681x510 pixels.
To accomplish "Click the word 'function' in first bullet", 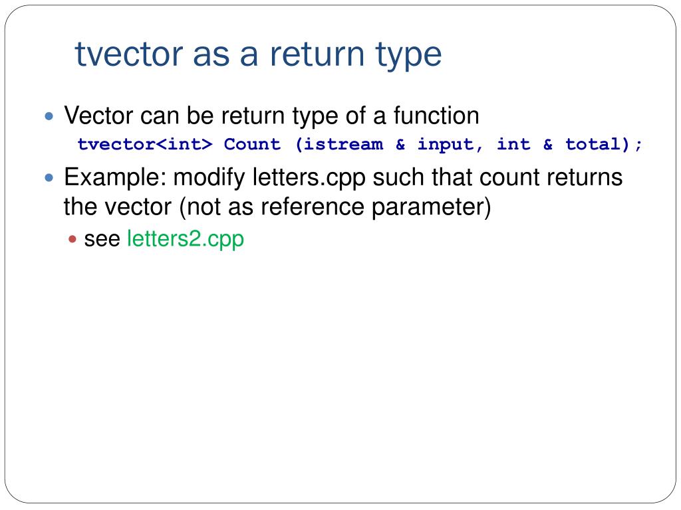I will [x=436, y=116].
